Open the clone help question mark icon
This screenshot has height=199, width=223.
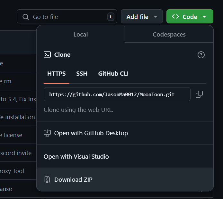point(201,55)
